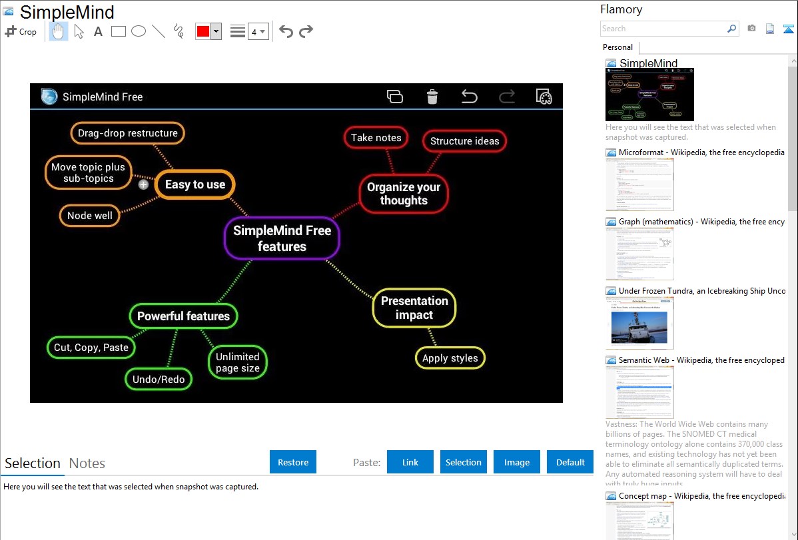798x540 pixels.
Task: Select the 'Easy to use' node
Action: tap(195, 184)
